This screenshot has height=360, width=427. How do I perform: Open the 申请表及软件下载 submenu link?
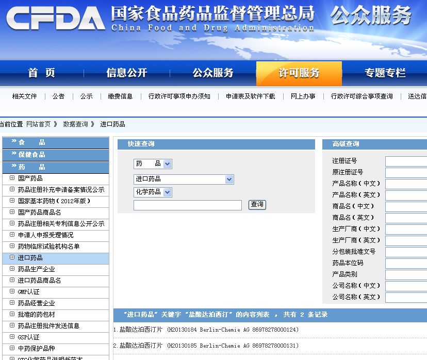click(250, 96)
